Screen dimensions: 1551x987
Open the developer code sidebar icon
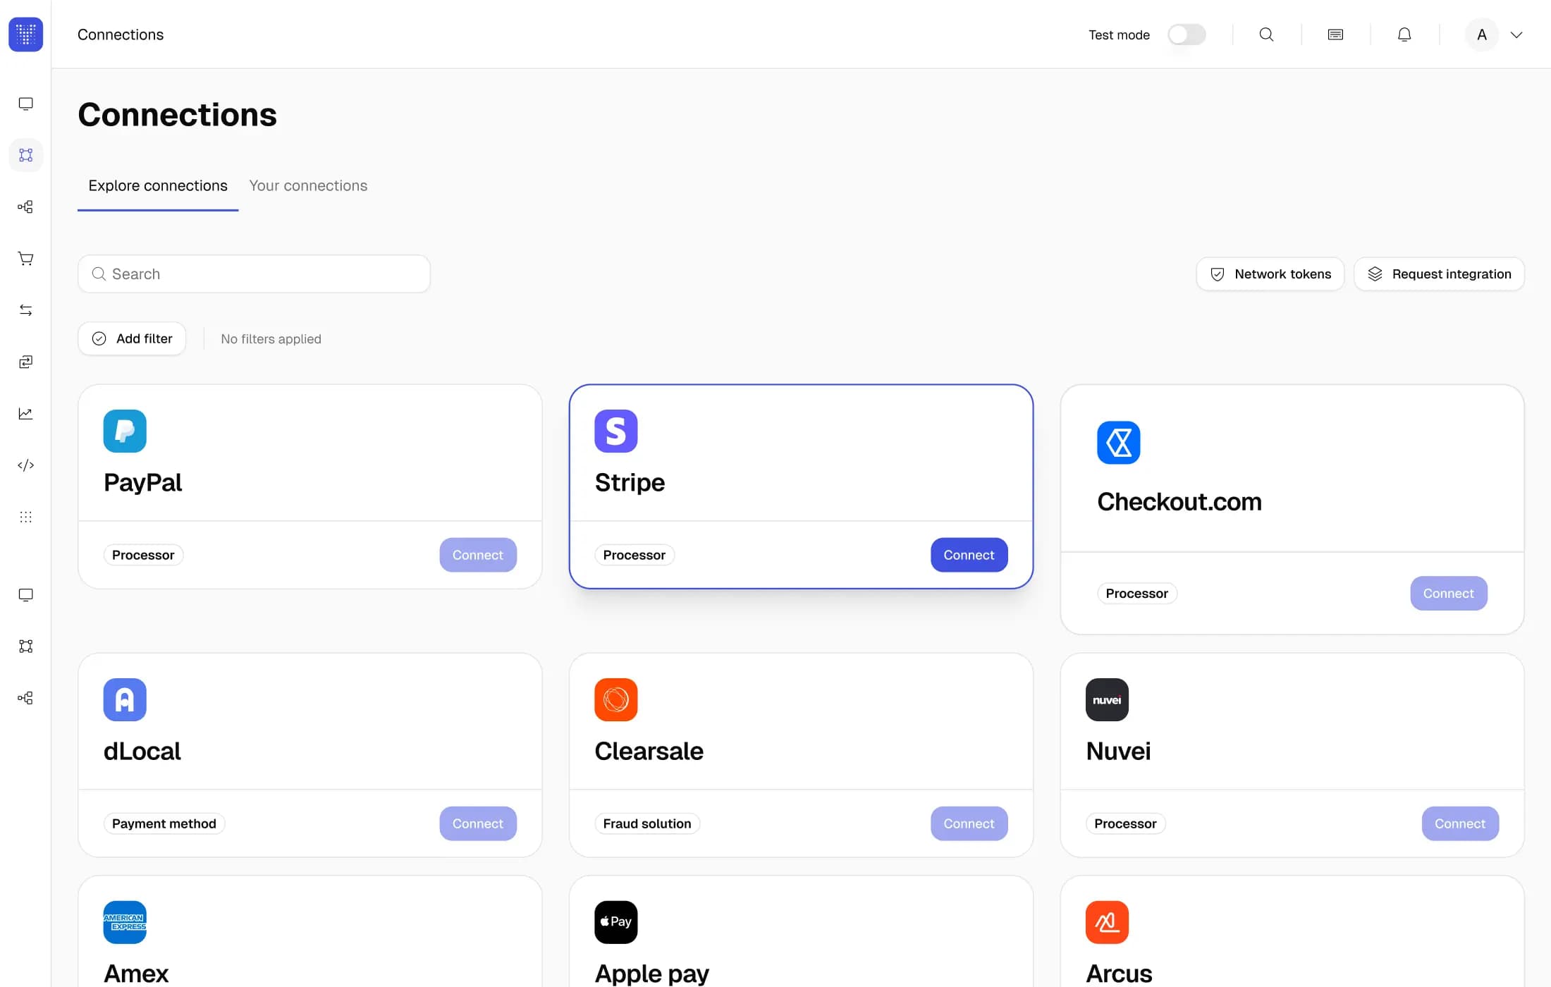point(25,465)
